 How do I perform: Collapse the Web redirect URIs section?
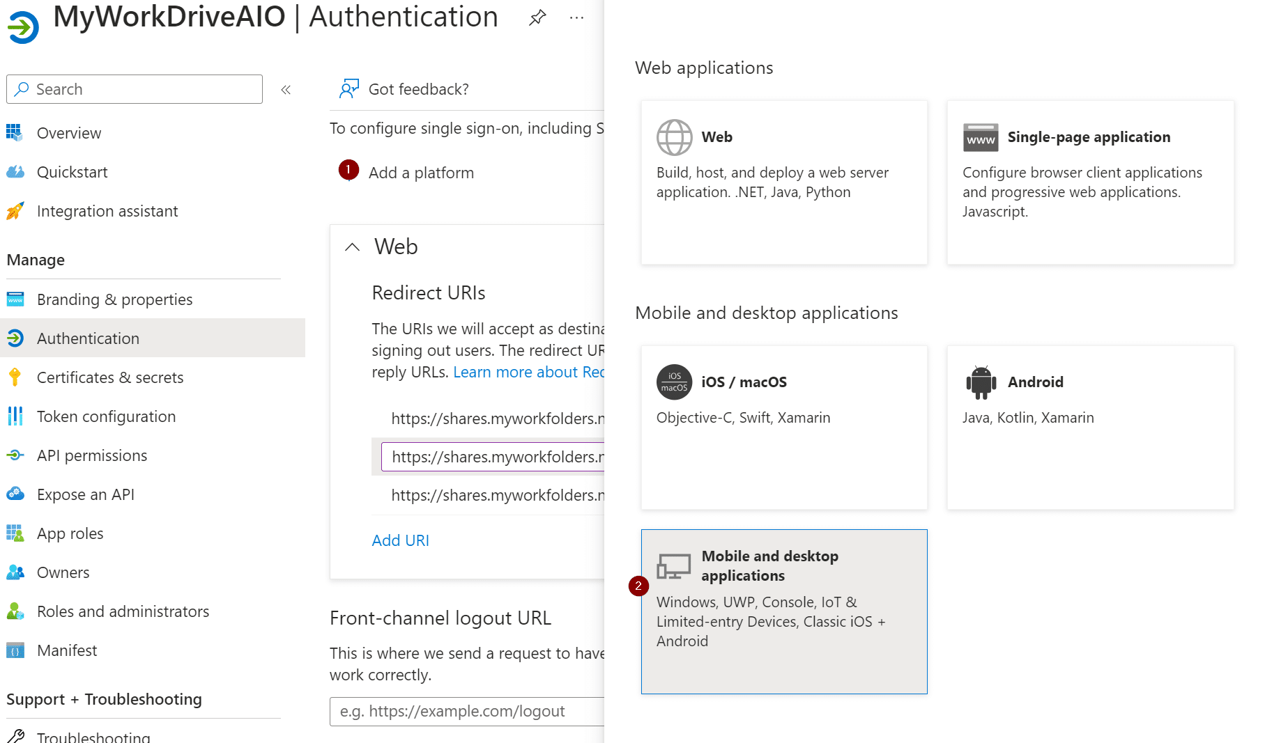pos(352,247)
